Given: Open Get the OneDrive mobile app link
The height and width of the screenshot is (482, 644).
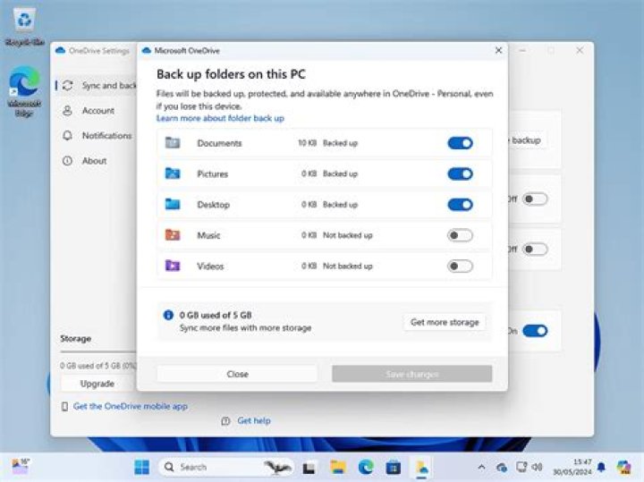Looking at the screenshot, I should point(131,407).
